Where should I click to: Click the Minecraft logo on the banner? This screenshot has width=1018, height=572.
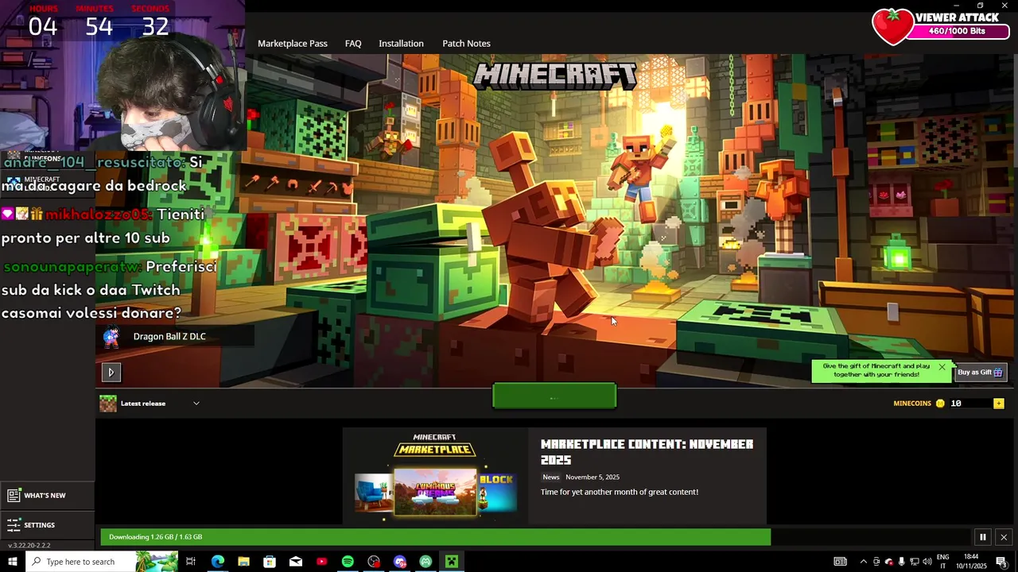click(554, 76)
